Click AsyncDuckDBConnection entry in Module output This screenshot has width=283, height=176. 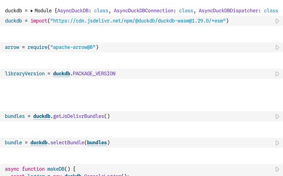[141, 11]
